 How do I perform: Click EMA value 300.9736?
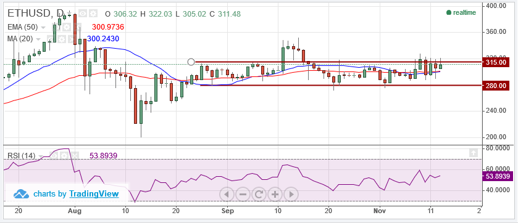coord(107,27)
